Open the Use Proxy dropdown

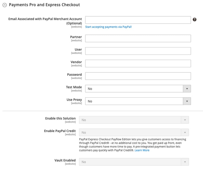click(x=134, y=101)
